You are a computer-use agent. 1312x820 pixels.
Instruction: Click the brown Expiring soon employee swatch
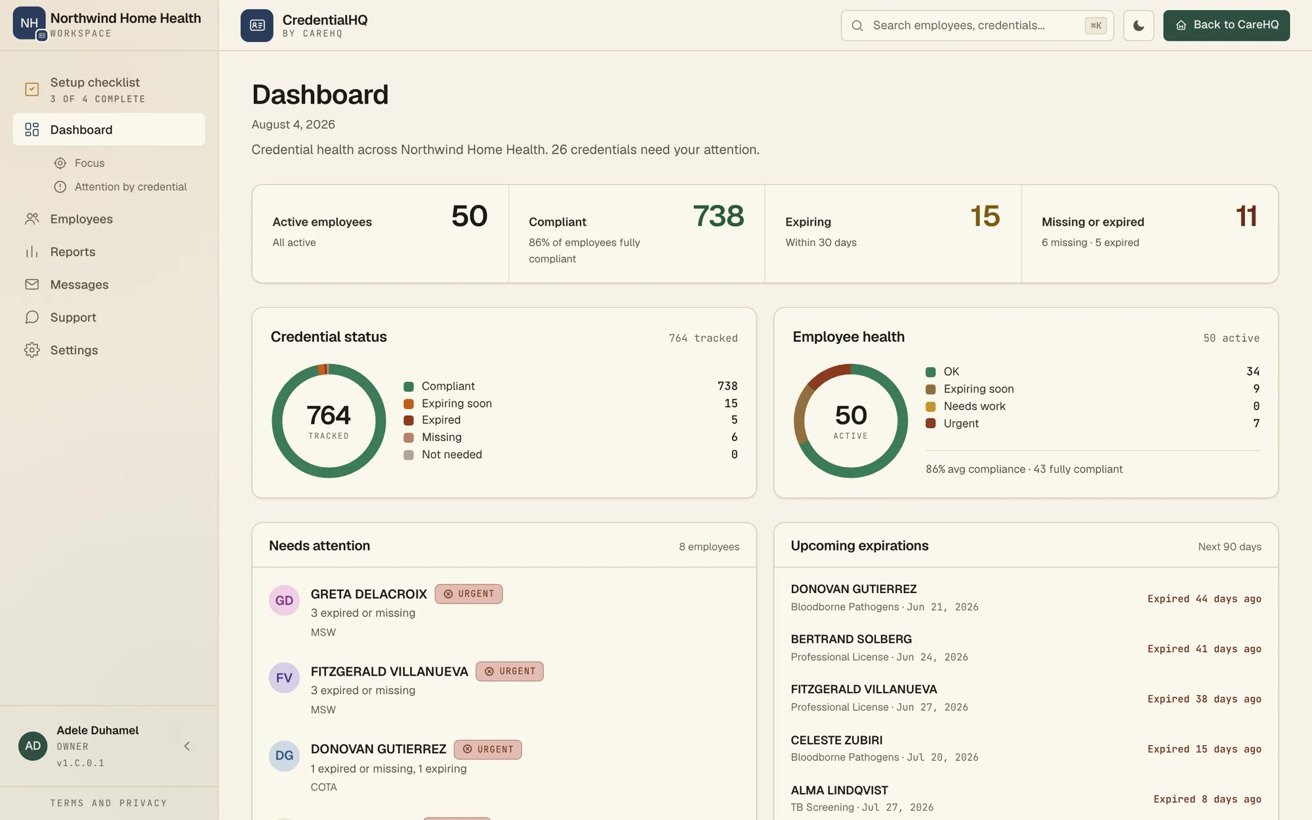click(x=930, y=389)
